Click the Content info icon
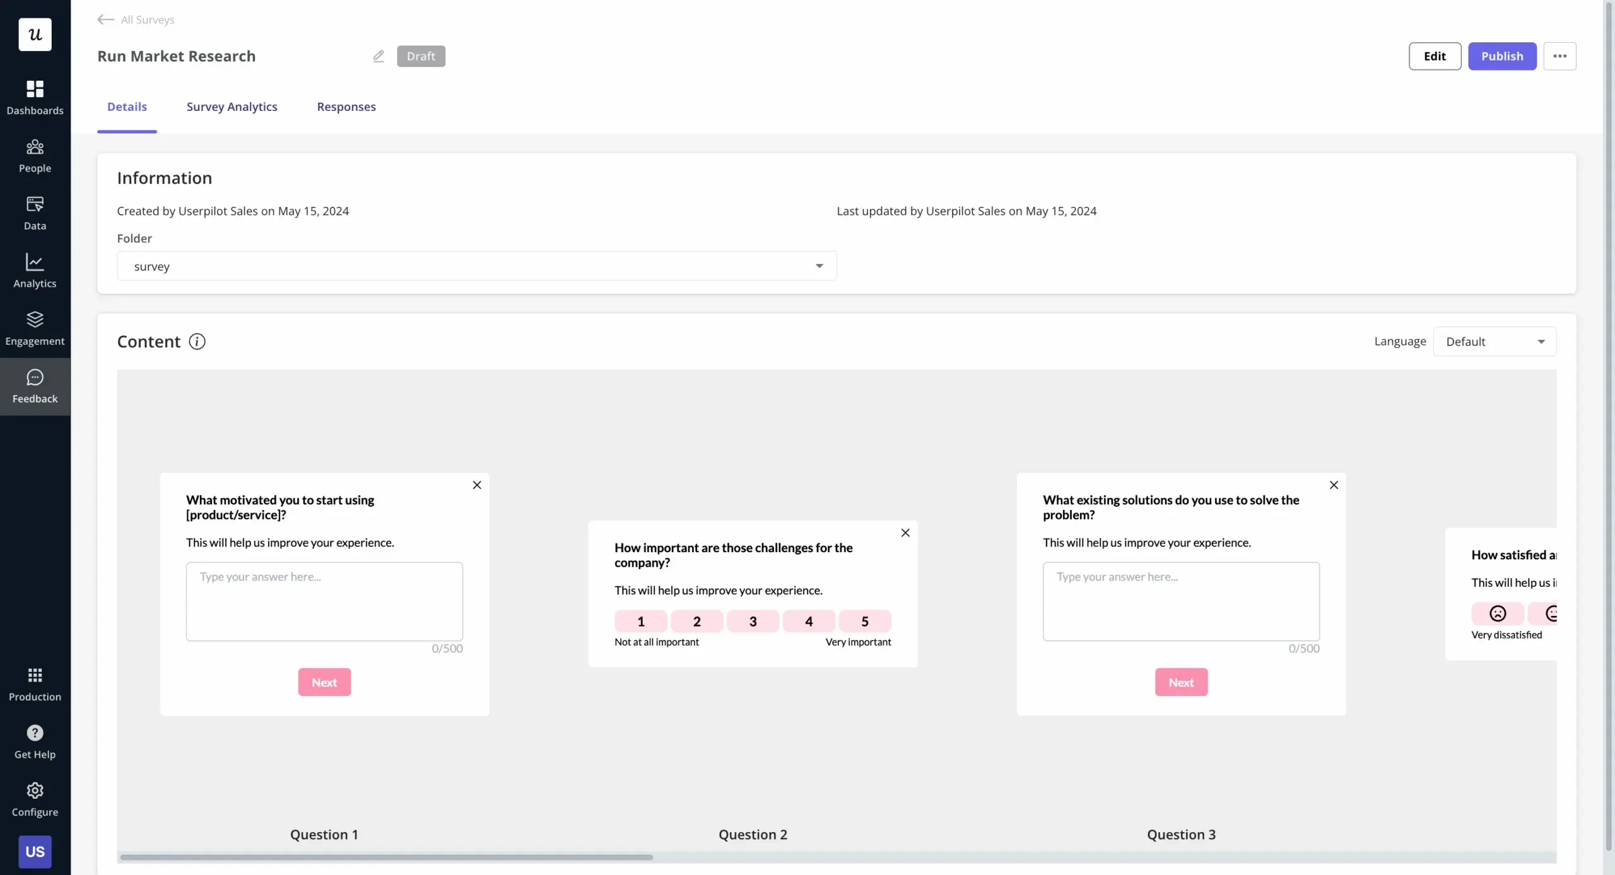The image size is (1615, 875). (197, 342)
